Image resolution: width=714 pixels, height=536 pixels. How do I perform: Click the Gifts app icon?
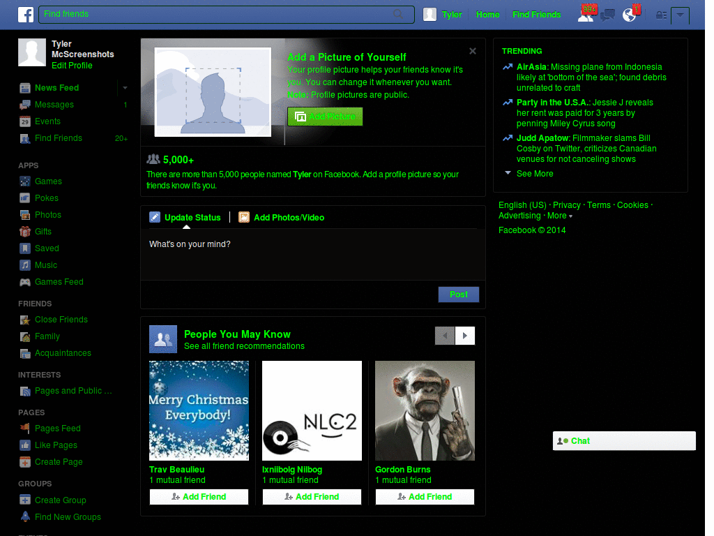tap(25, 232)
